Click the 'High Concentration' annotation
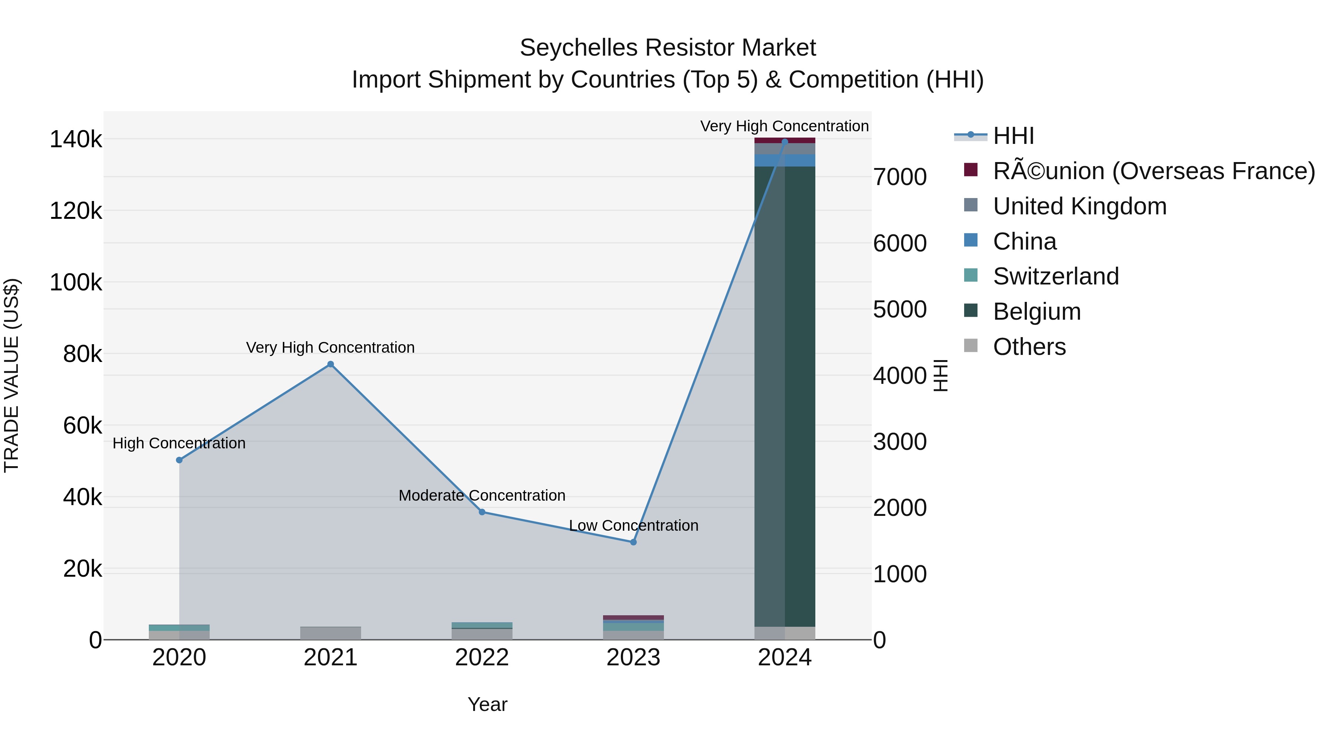The image size is (1336, 751). point(179,443)
